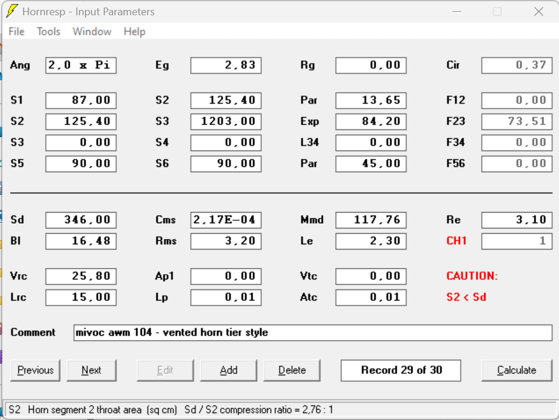Click the CH1 value field

(x=517, y=241)
